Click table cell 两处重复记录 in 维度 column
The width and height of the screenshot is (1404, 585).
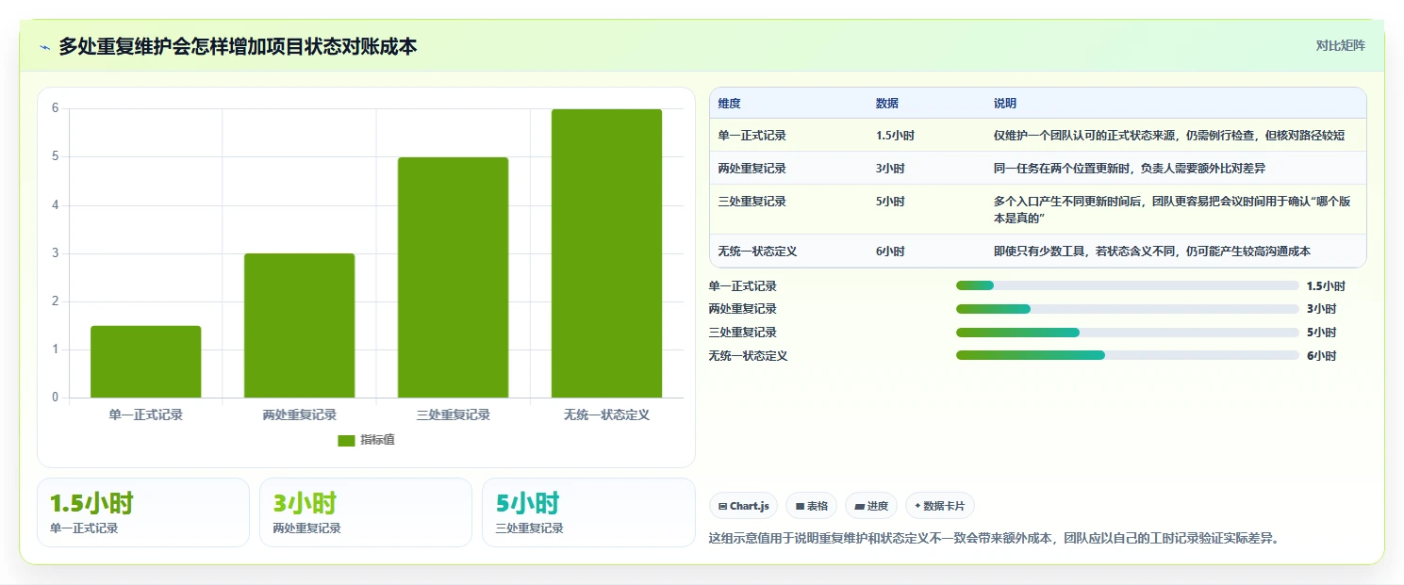point(752,169)
